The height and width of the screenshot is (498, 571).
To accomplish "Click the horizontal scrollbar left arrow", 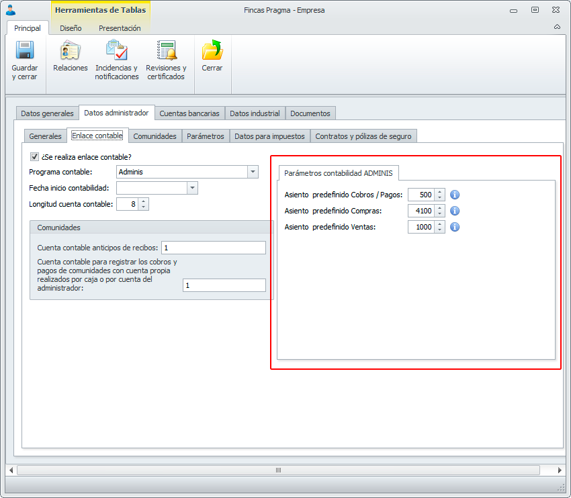I will coord(11,470).
